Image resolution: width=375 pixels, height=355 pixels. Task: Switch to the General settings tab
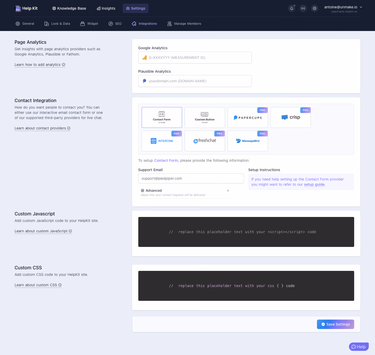click(x=25, y=24)
